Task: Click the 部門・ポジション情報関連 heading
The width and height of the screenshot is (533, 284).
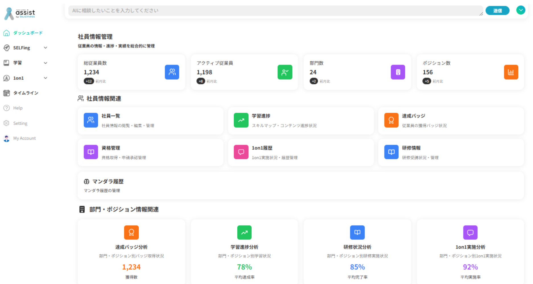Action: pos(124,209)
